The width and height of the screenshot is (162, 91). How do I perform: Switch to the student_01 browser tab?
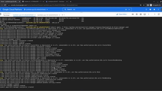point(33,2)
